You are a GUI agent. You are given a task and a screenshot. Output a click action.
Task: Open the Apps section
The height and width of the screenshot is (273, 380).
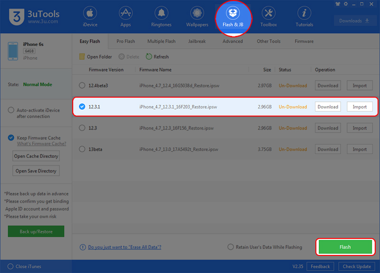125,17
